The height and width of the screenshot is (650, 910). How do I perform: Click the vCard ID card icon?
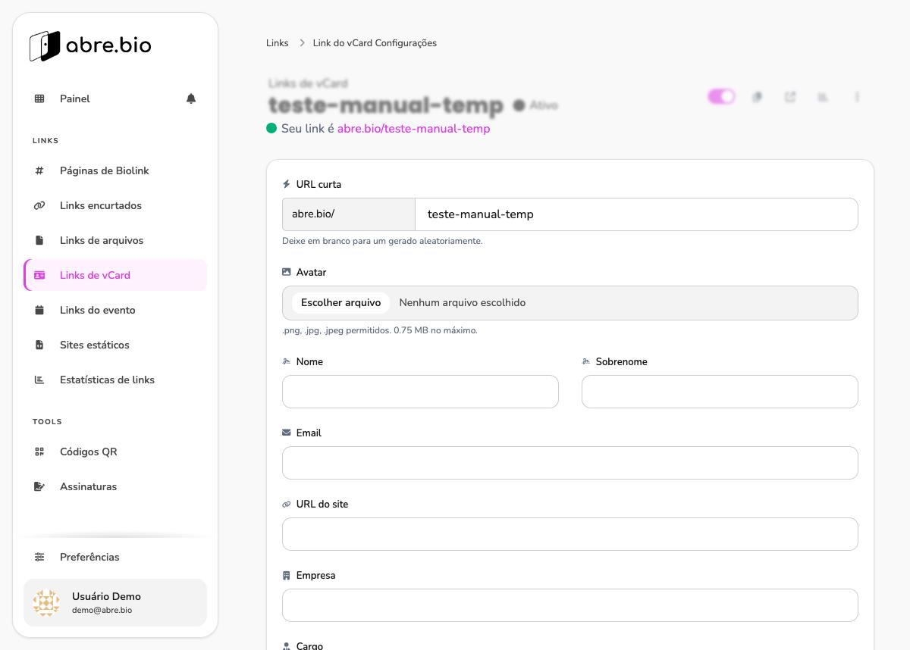tap(39, 275)
